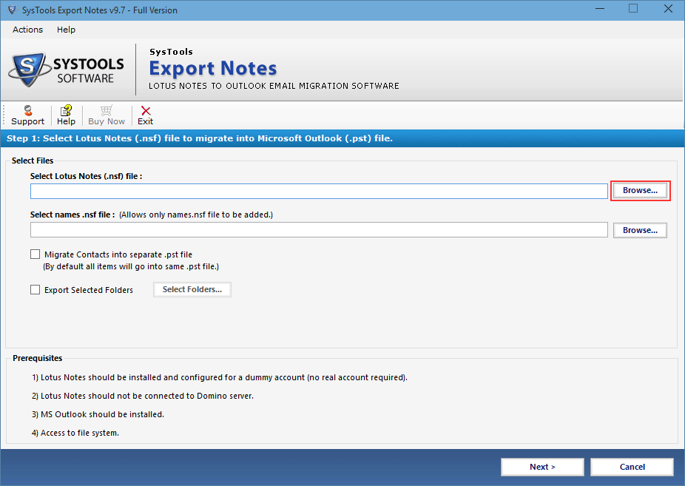Browse for the names.nsf file

640,230
